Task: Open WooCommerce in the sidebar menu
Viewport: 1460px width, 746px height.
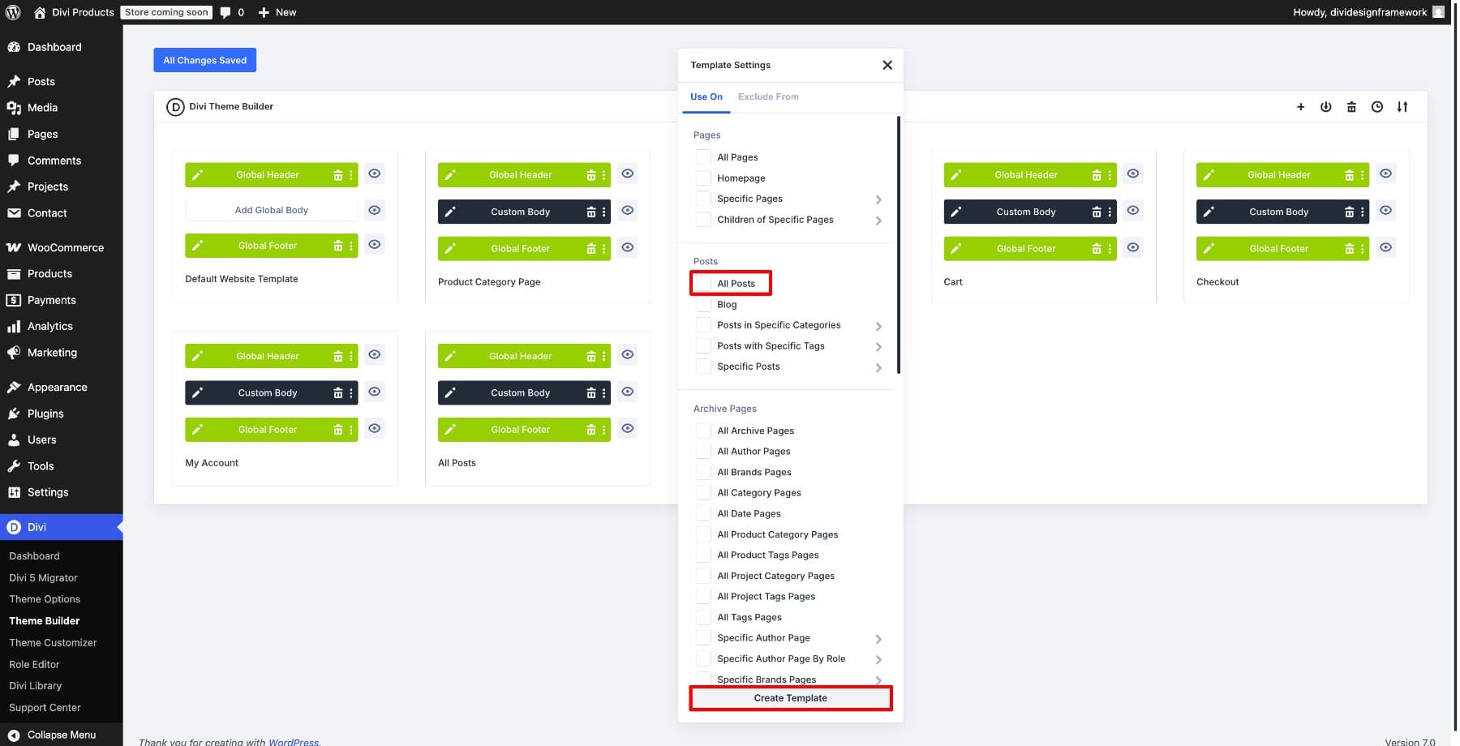Action: 62,247
